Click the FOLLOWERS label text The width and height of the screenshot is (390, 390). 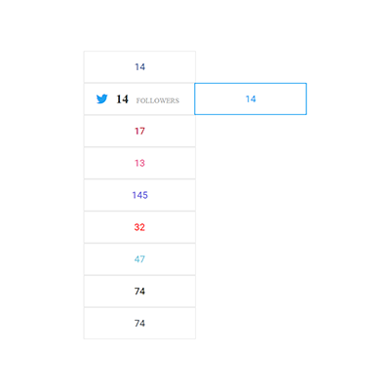pyautogui.click(x=158, y=100)
